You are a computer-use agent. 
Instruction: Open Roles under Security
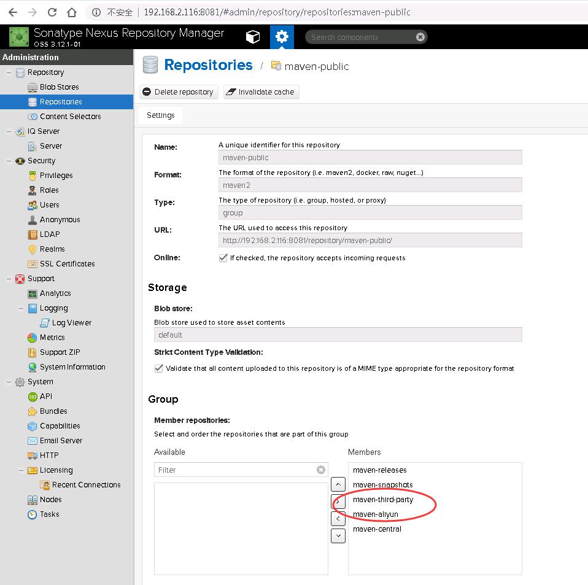pos(48,190)
